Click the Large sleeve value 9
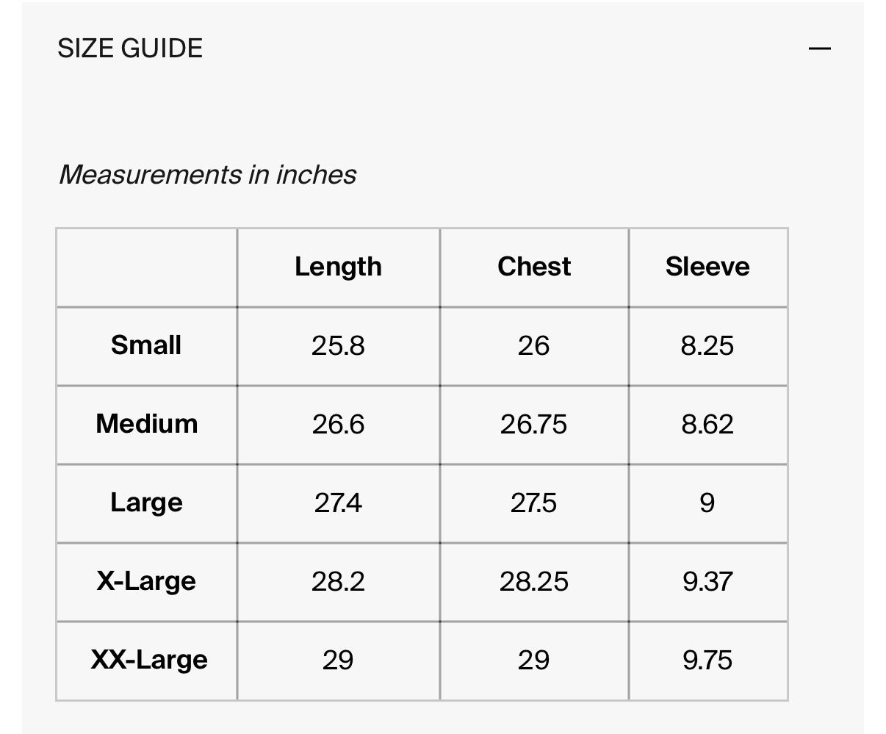The image size is (886, 734). (x=707, y=503)
